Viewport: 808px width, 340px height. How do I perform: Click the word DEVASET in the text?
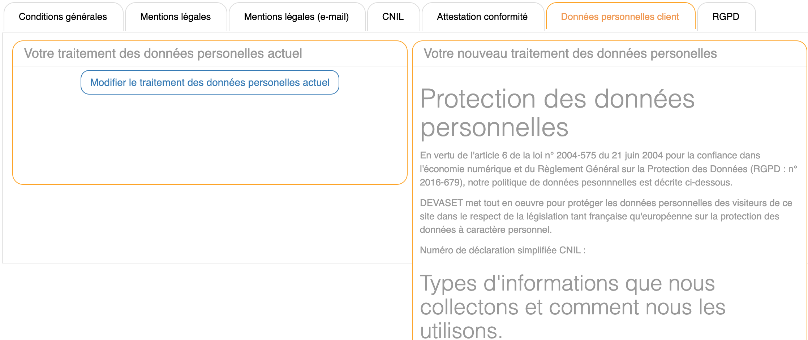pyautogui.click(x=441, y=203)
